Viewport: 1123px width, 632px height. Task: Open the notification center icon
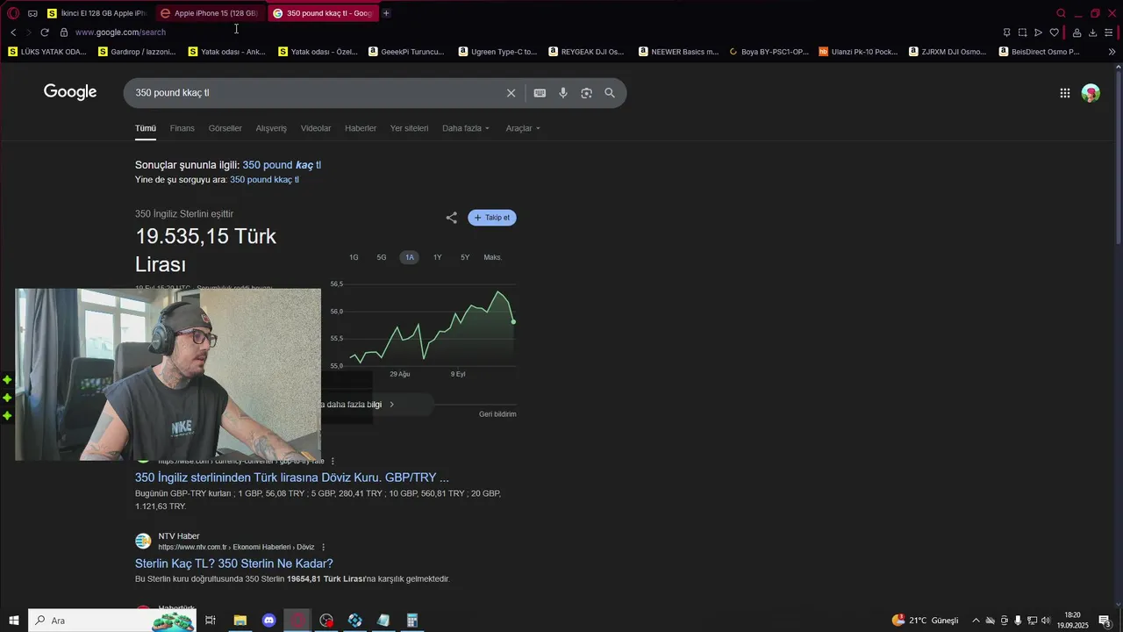coord(1105,621)
